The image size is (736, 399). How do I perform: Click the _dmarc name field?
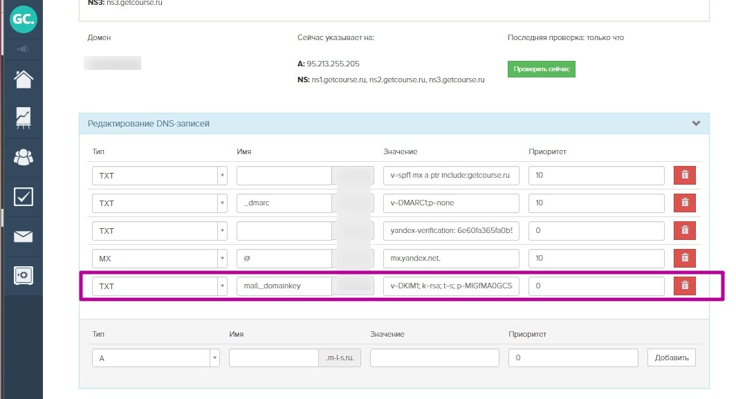[284, 203]
